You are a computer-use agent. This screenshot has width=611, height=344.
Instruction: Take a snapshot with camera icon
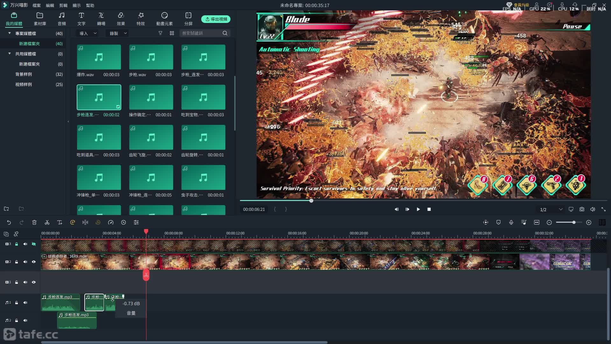coord(582,209)
